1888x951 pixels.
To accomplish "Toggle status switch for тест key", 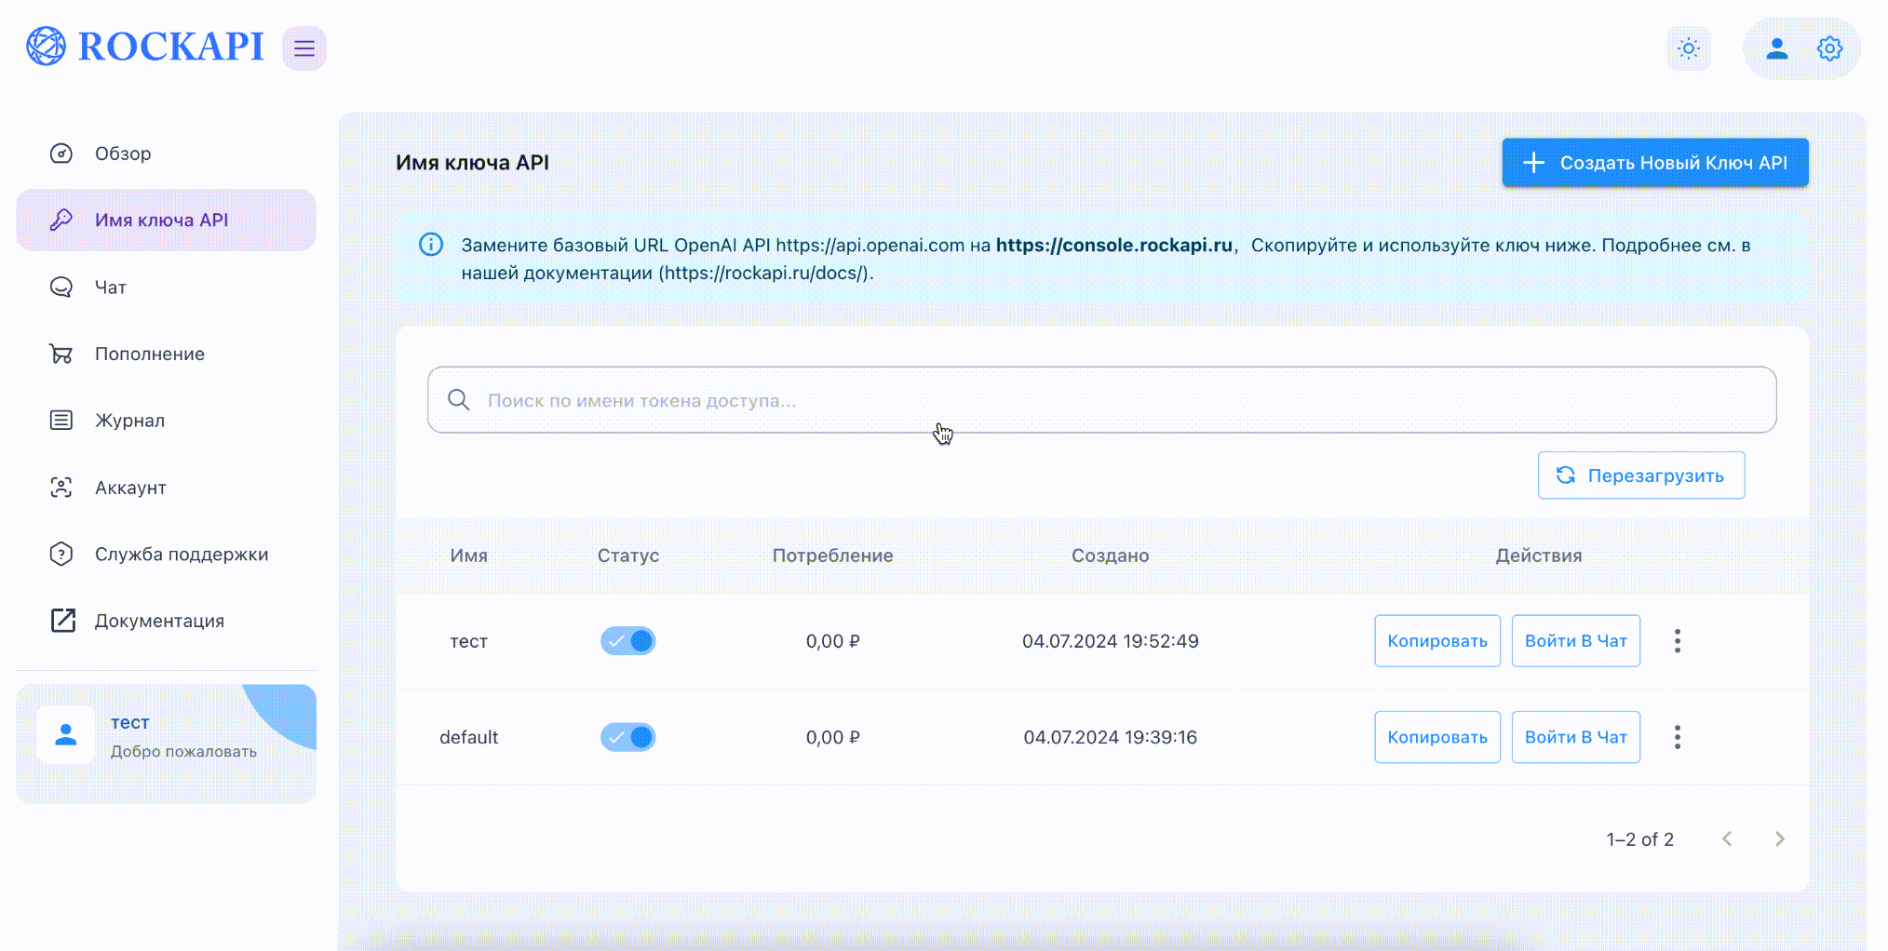I will [x=628, y=641].
